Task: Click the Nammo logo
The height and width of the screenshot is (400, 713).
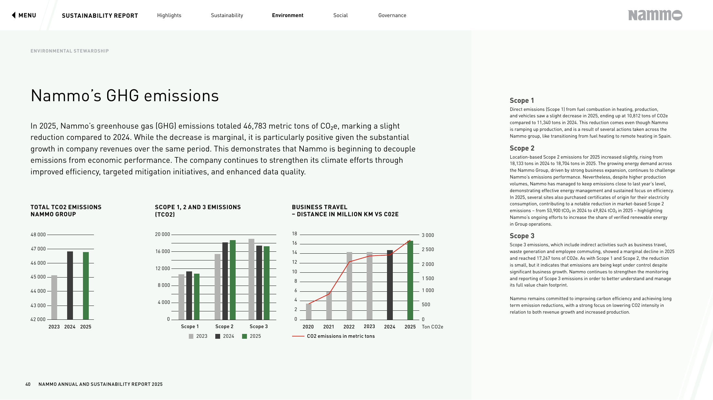Action: [x=655, y=15]
